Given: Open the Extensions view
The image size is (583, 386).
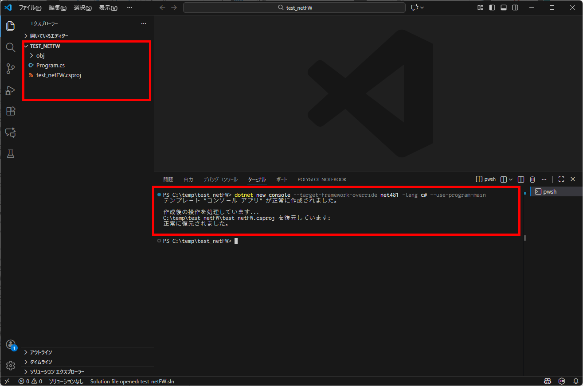Looking at the screenshot, I should [10, 111].
